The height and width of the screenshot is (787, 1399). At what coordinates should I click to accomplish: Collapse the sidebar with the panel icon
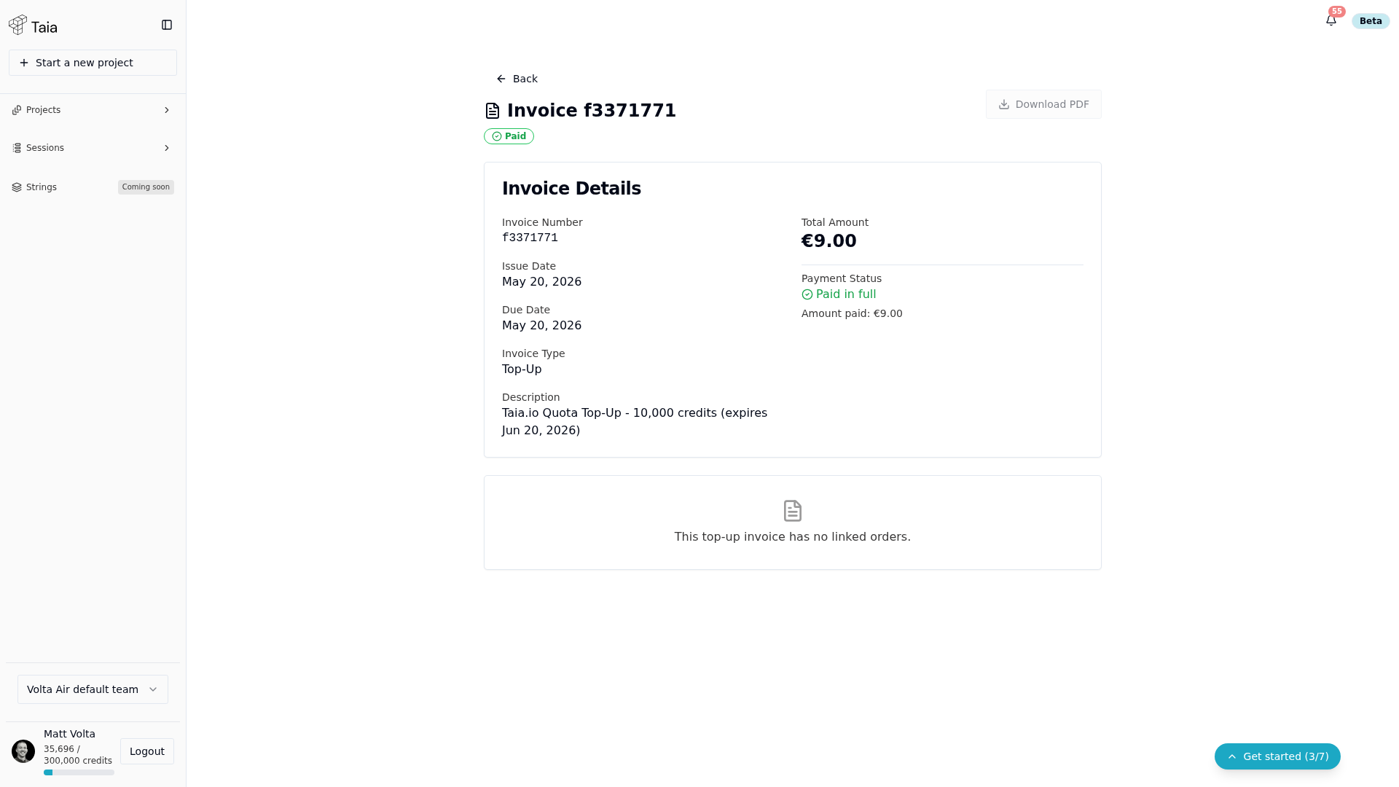point(167,25)
